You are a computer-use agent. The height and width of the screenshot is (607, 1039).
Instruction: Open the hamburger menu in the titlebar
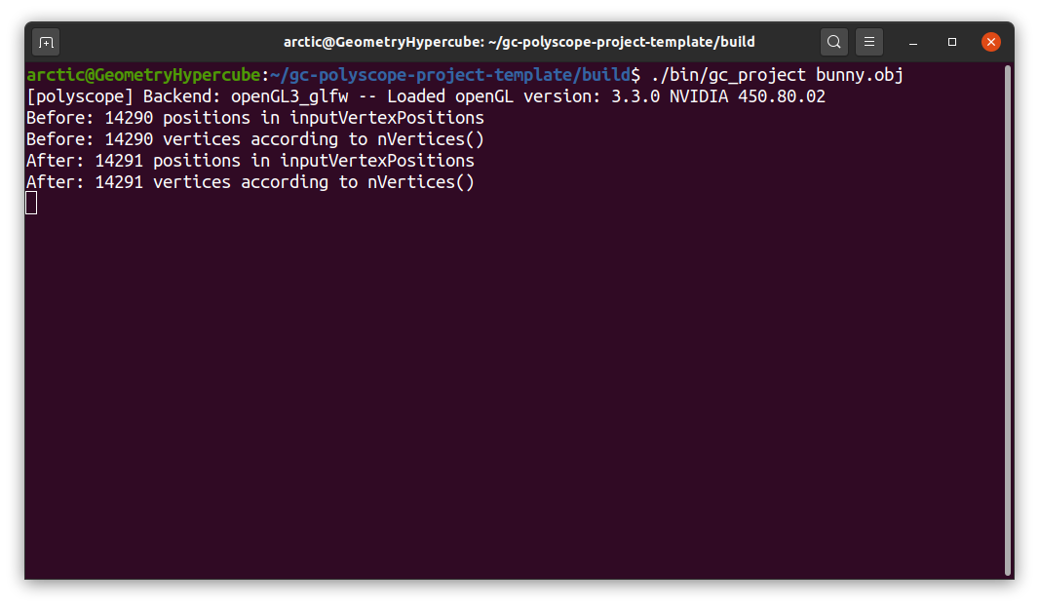(869, 42)
